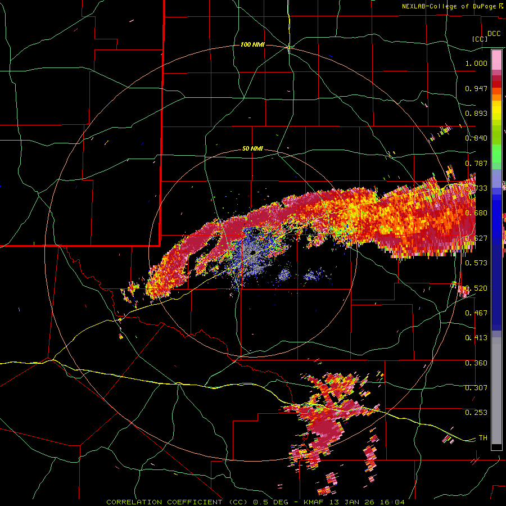
Task: Pick the orange color bar segment
Action: (x=496, y=97)
